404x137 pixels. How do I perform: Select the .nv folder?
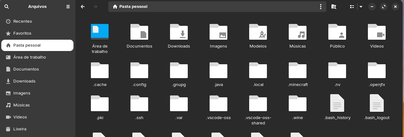pos(337,70)
